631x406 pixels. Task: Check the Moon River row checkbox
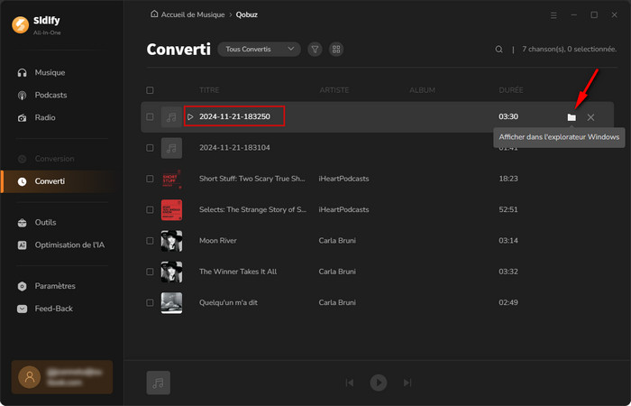pos(150,241)
